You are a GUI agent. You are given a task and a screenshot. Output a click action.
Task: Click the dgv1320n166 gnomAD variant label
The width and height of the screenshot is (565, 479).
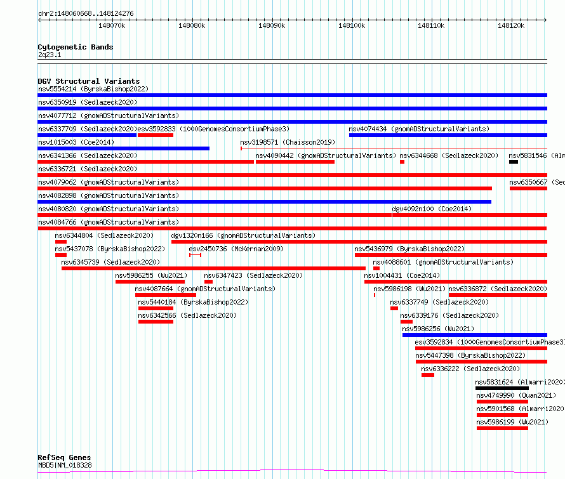pos(243,235)
